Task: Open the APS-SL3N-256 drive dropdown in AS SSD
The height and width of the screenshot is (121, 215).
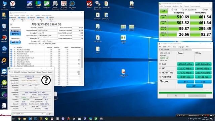Action: pyautogui.click(x=171, y=50)
